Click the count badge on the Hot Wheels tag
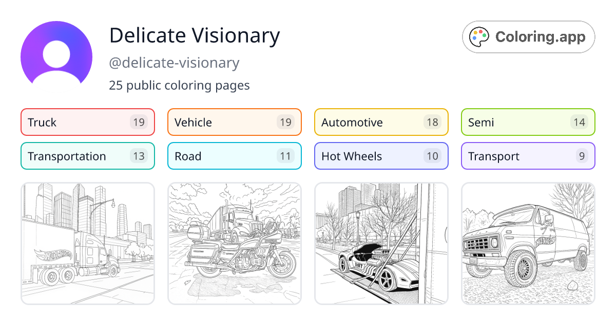Image resolution: width=616 pixels, height=323 pixels. click(x=433, y=156)
